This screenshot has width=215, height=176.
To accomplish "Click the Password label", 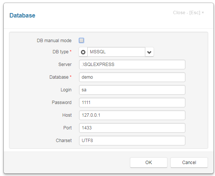I will pos(62,103).
